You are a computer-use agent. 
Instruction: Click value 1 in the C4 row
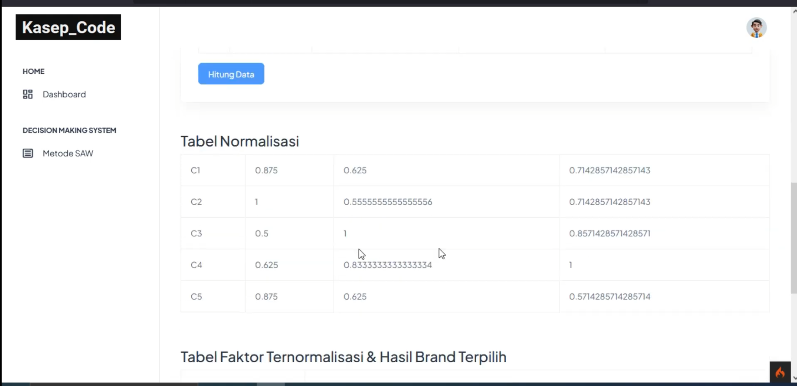tap(570, 265)
